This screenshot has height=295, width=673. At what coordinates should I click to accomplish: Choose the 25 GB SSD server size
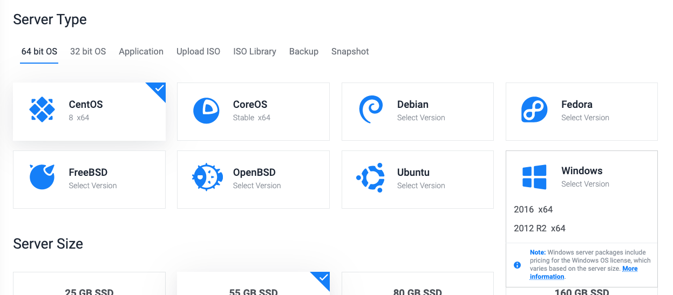click(x=89, y=284)
